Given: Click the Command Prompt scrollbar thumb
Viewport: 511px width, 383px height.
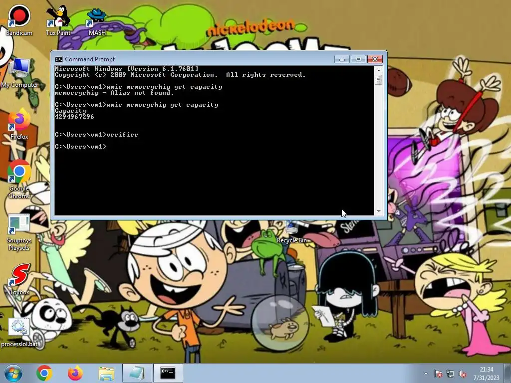Looking at the screenshot, I should tap(378, 80).
